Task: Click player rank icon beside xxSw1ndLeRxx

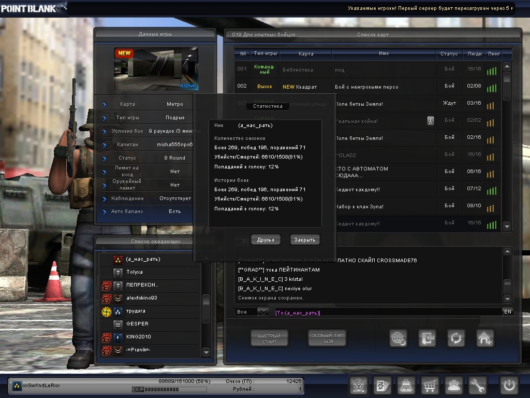Action: coord(17,386)
